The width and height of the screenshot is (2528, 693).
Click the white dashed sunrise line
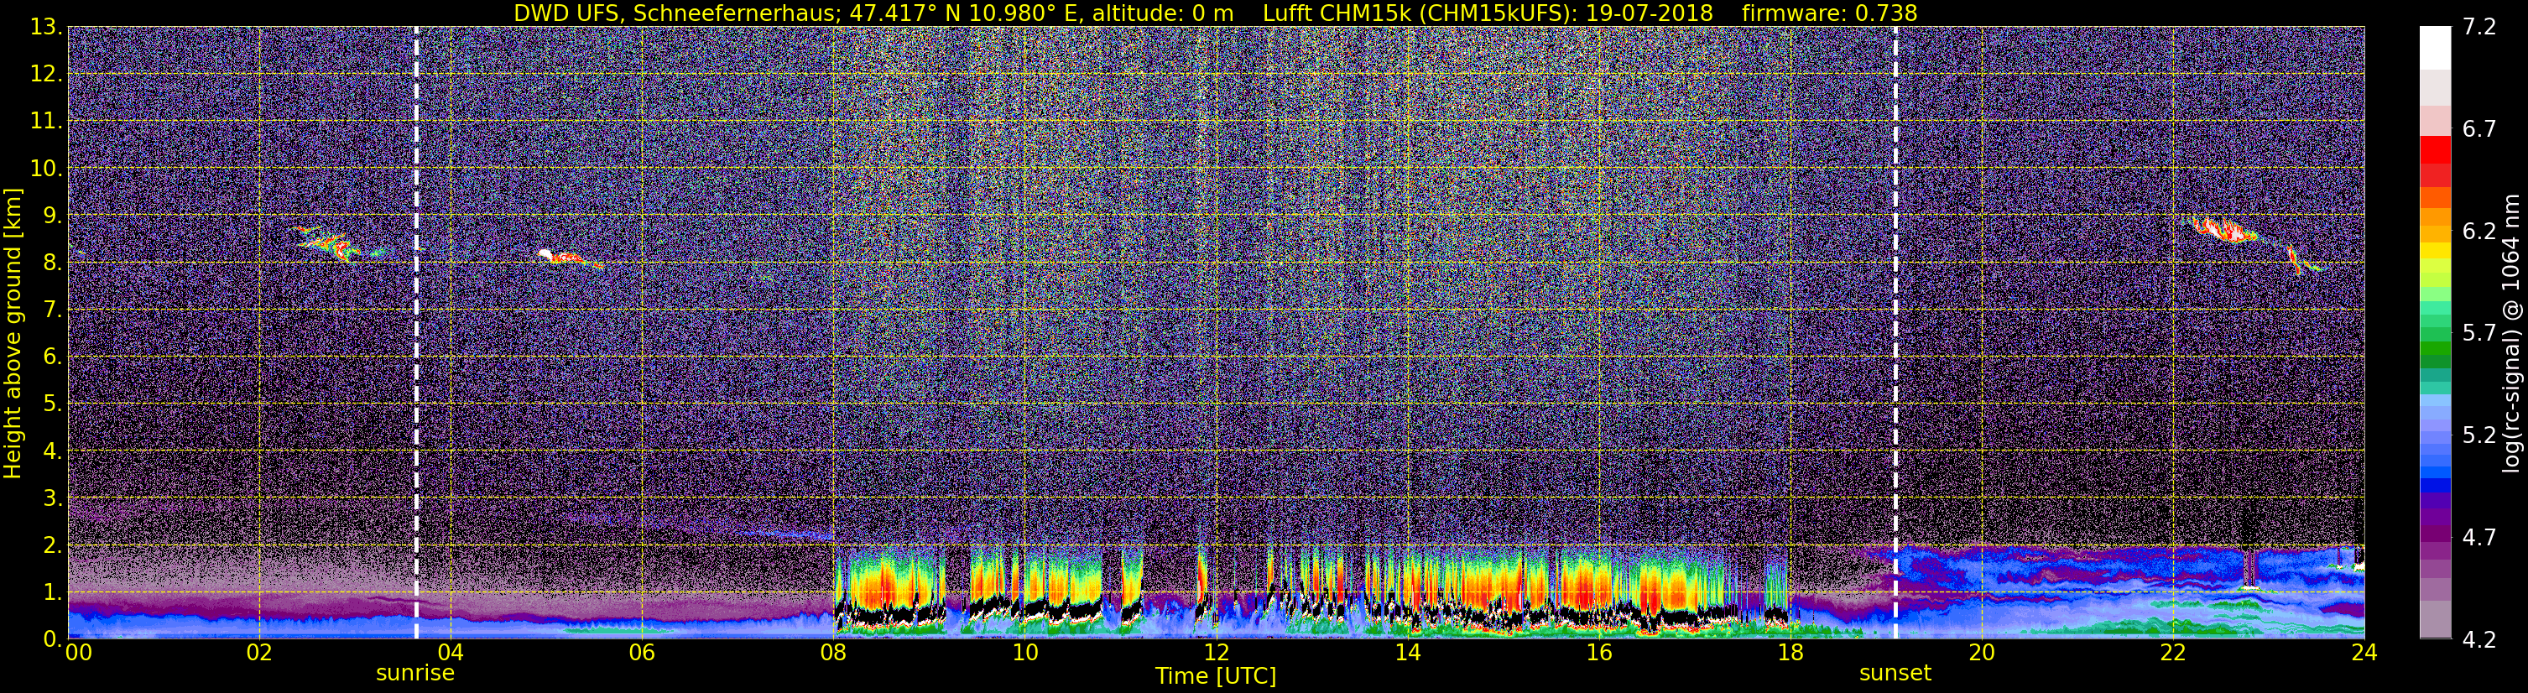tap(416, 333)
